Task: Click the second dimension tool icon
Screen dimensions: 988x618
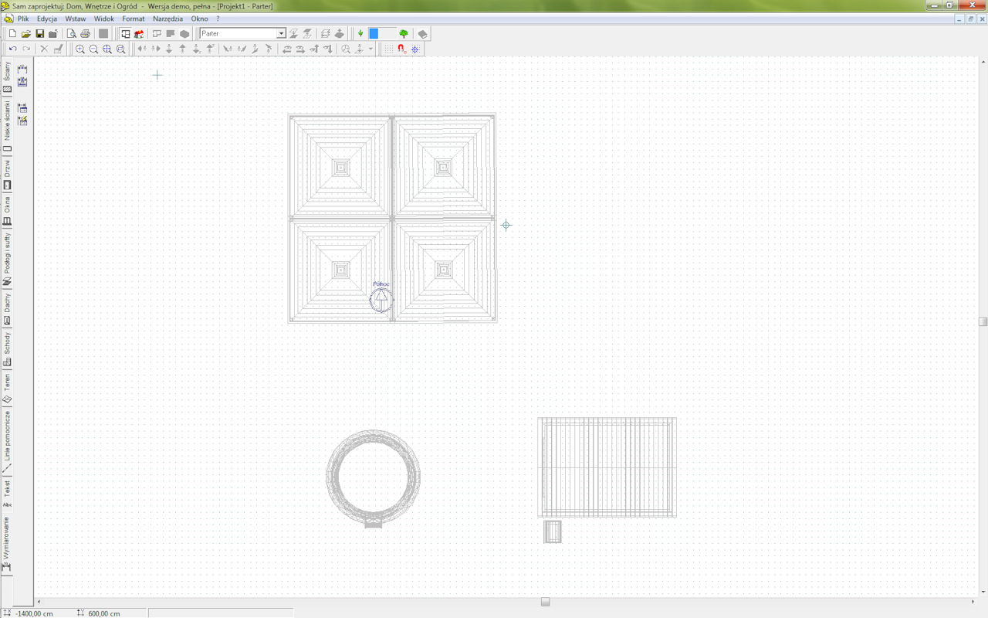Action: coord(22,82)
